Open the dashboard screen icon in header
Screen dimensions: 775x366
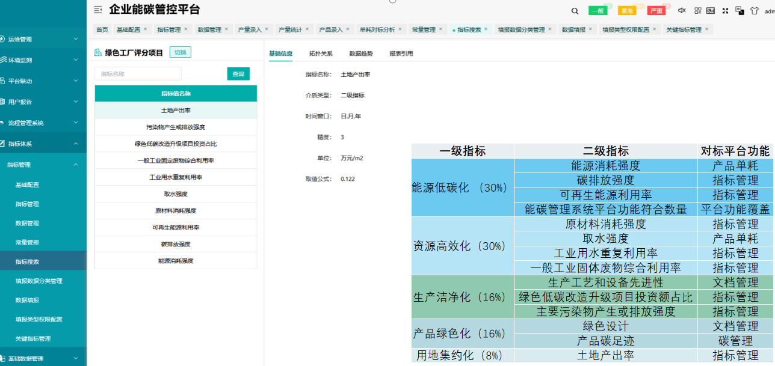click(x=711, y=10)
